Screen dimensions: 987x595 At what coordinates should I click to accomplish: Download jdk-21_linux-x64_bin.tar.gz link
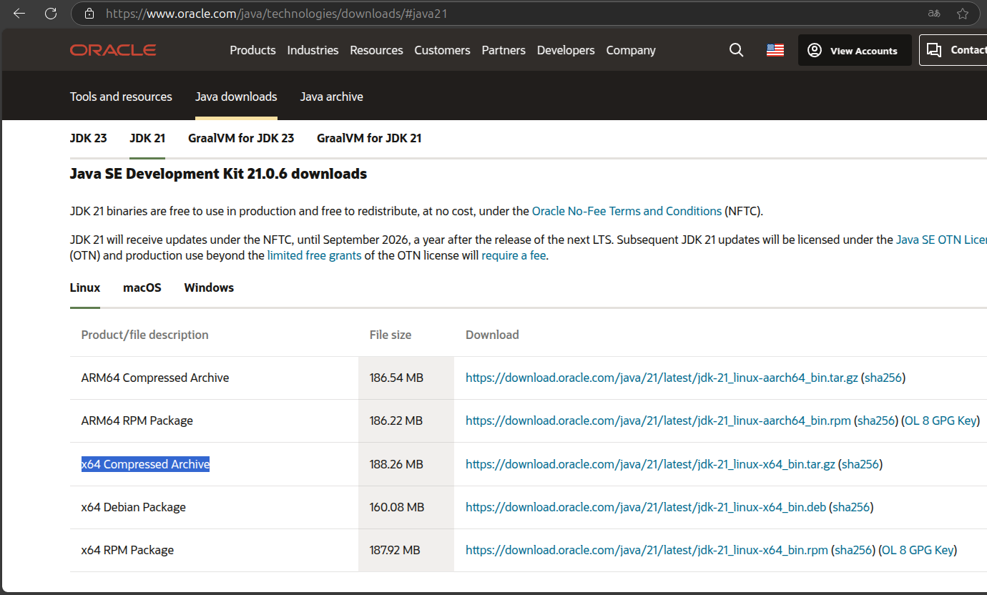650,464
